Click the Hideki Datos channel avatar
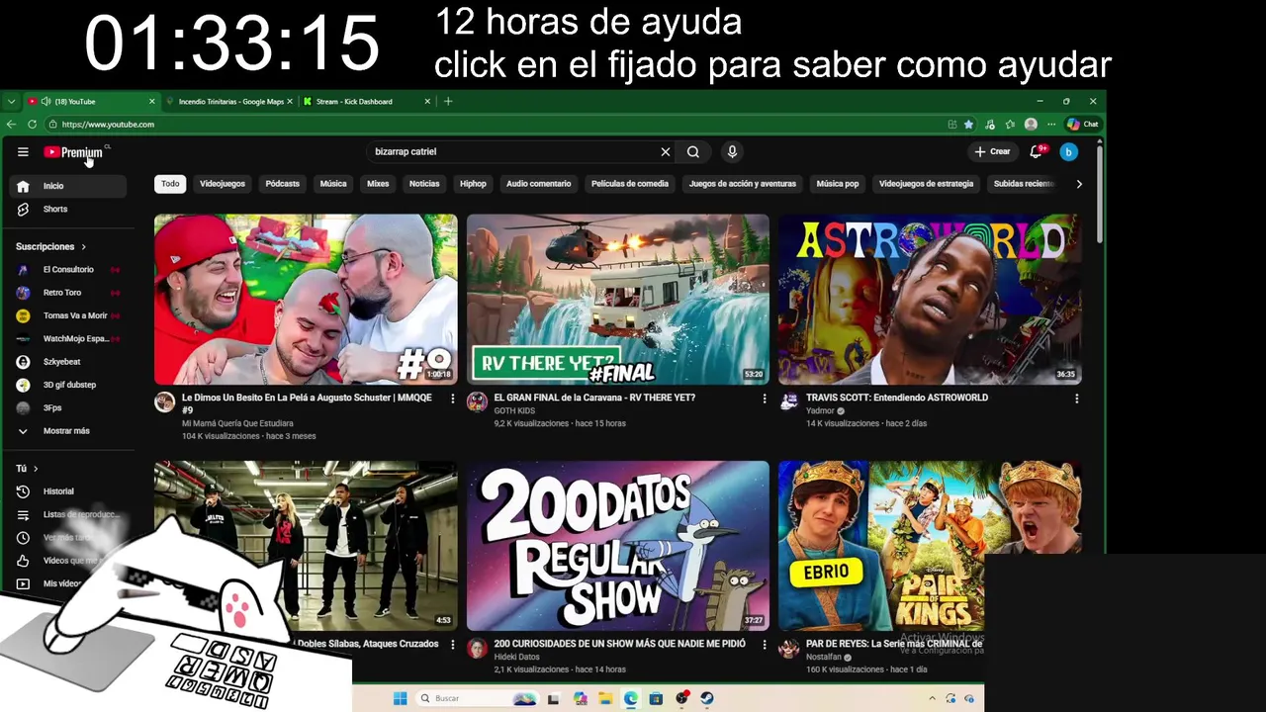This screenshot has height=712, width=1266. [x=477, y=648]
